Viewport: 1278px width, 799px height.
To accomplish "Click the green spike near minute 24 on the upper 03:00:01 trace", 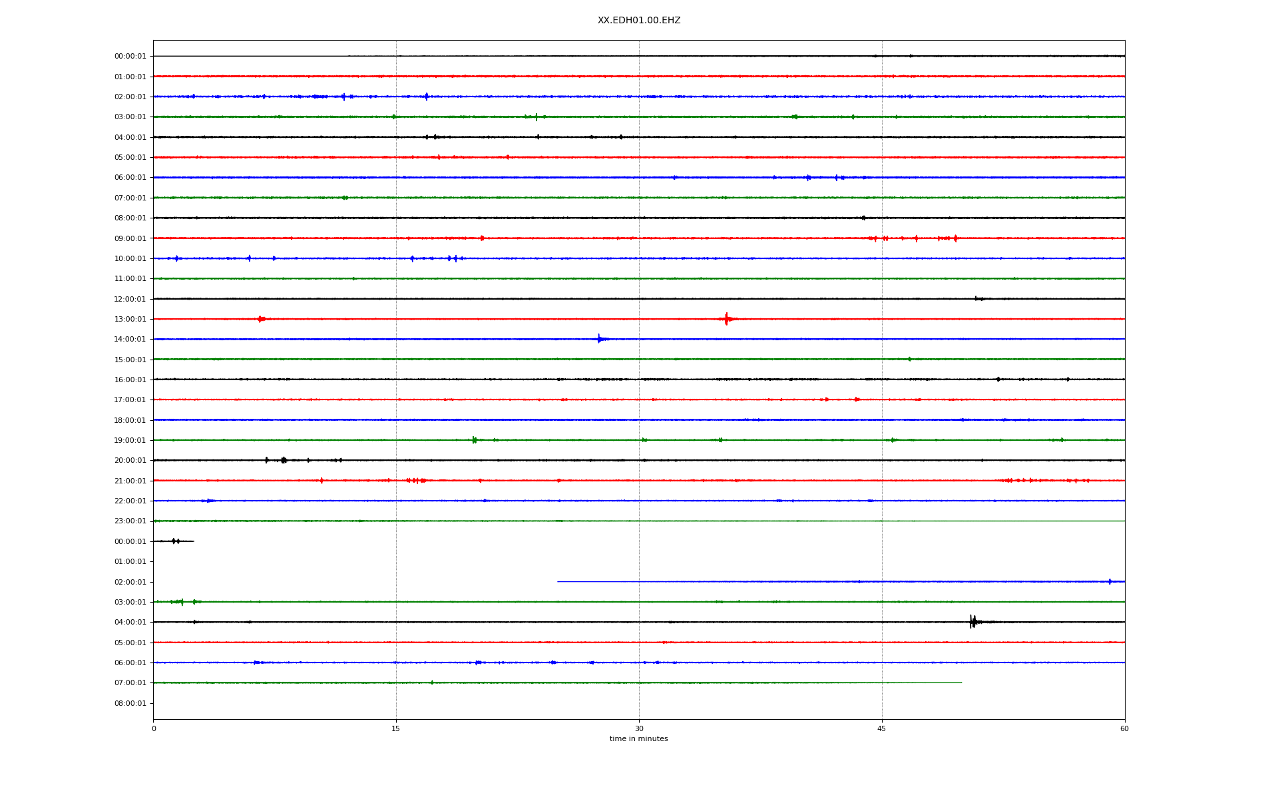I will click(536, 117).
